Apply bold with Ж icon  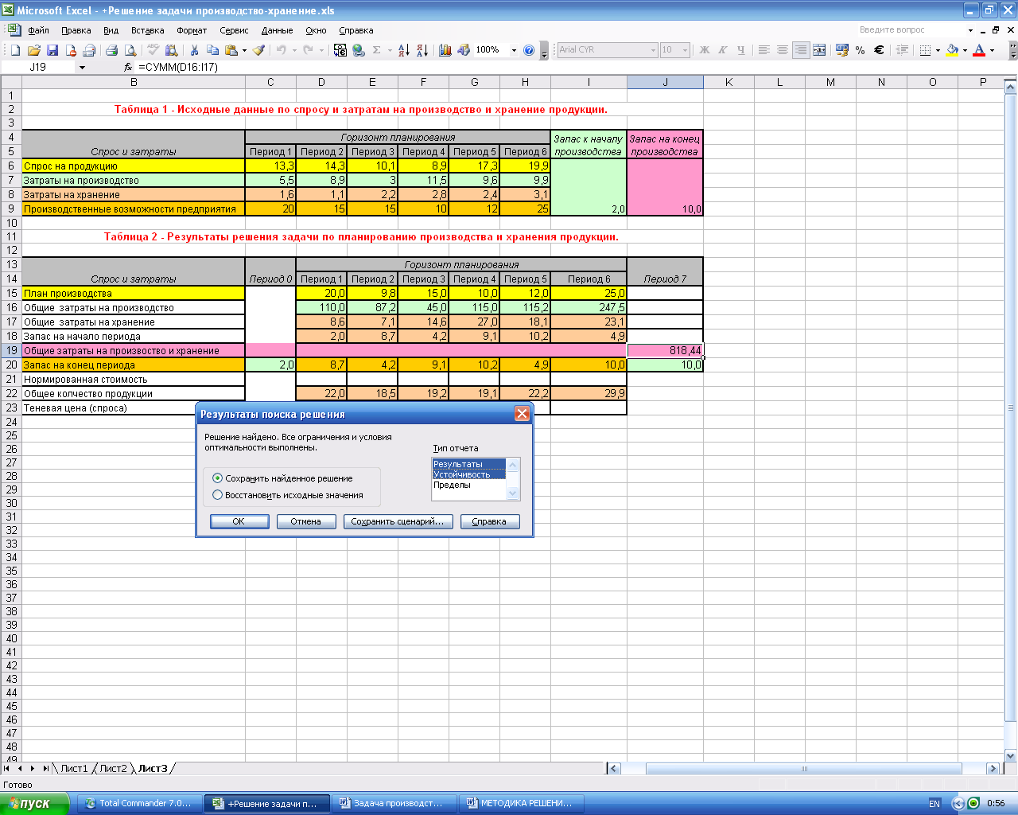tap(705, 50)
